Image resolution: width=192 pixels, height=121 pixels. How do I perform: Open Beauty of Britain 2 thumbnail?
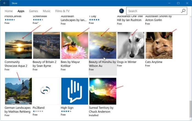pos(47,46)
